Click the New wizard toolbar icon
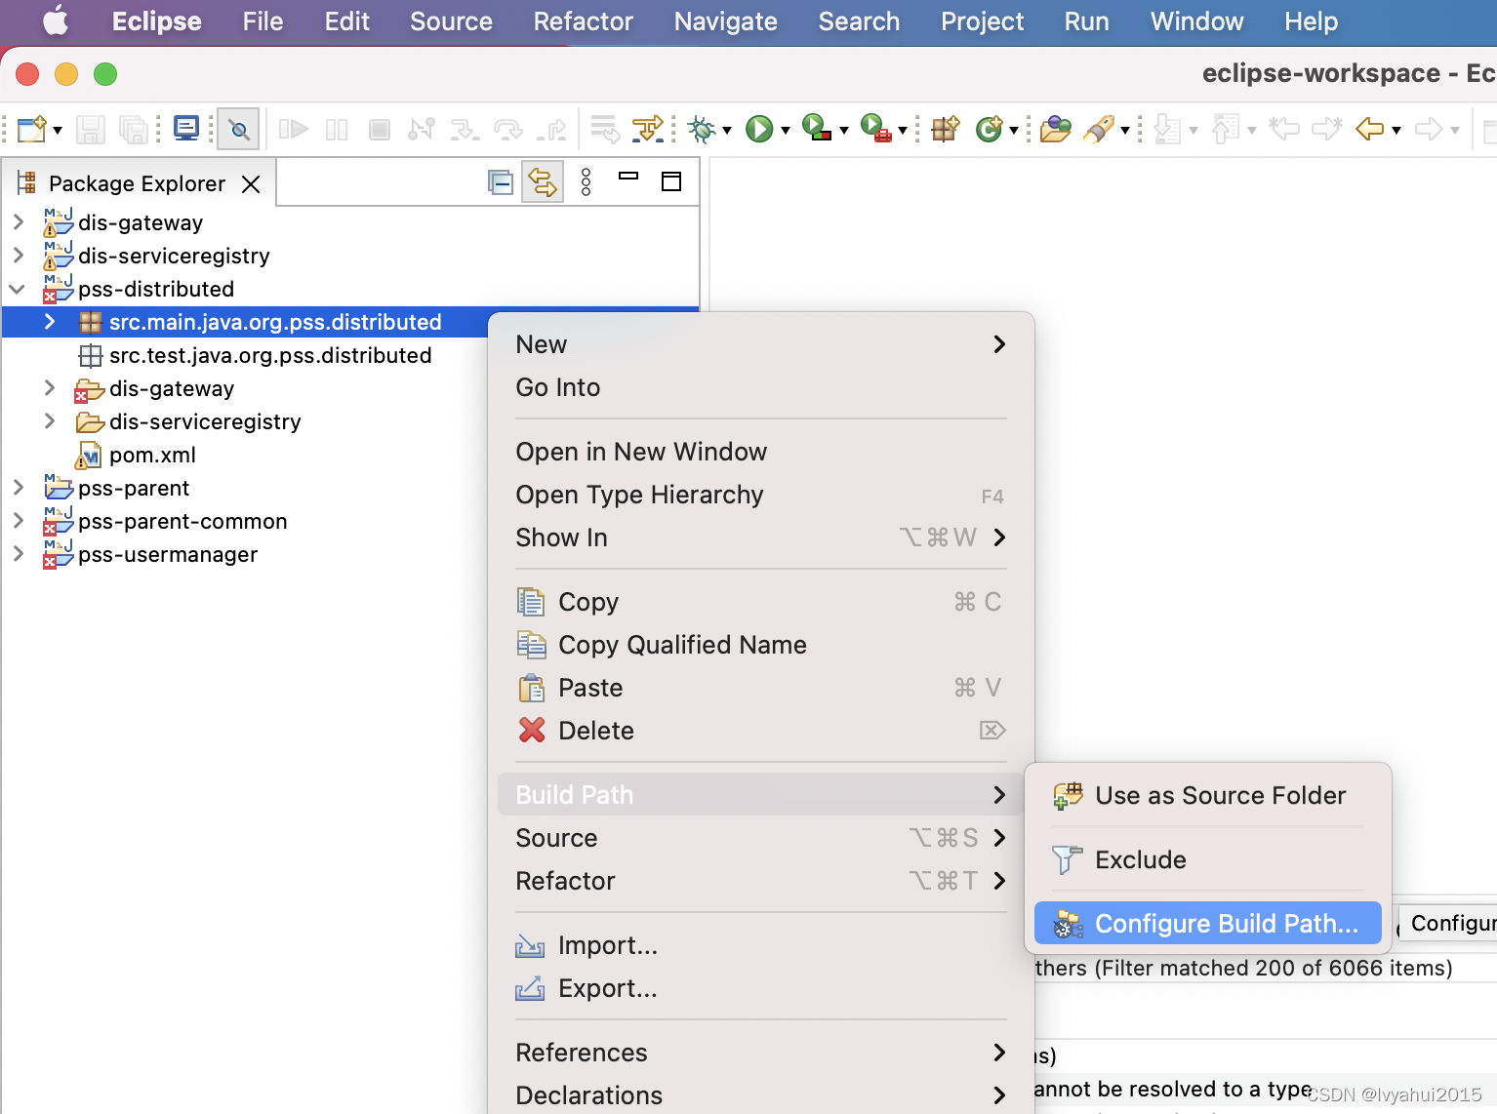This screenshot has width=1497, height=1114. point(31,129)
